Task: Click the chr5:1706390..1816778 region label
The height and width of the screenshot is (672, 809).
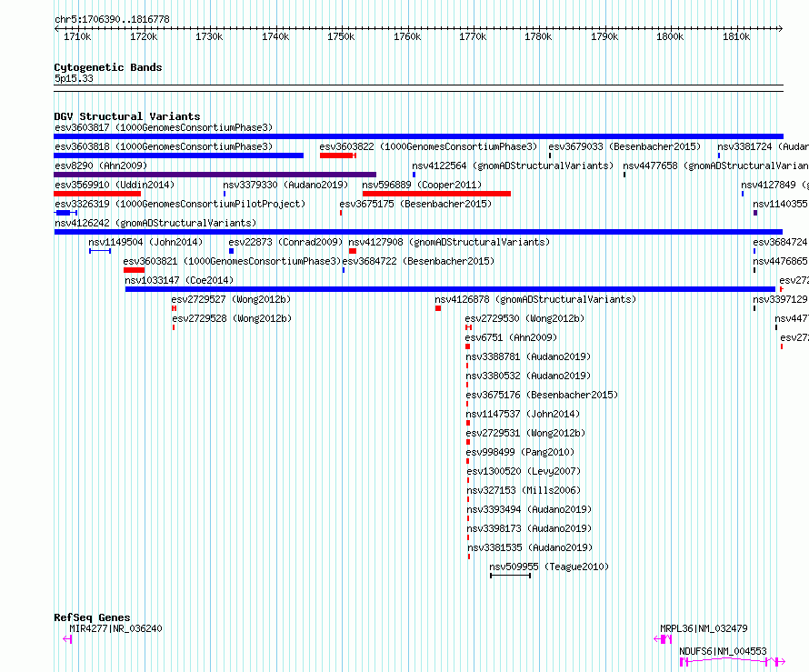Action: pos(112,19)
